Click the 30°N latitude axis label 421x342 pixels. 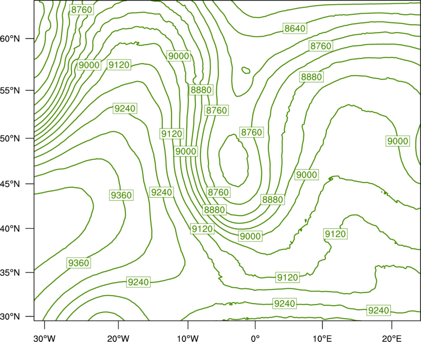click(10, 317)
